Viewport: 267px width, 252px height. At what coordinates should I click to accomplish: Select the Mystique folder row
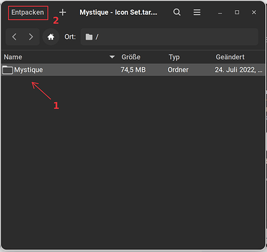pyautogui.click(x=133, y=70)
